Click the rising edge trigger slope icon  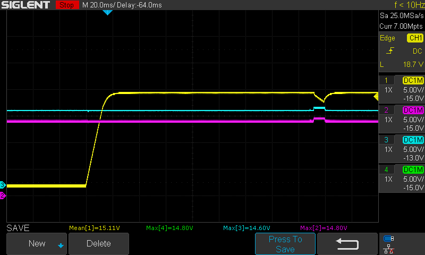[x=390, y=50]
